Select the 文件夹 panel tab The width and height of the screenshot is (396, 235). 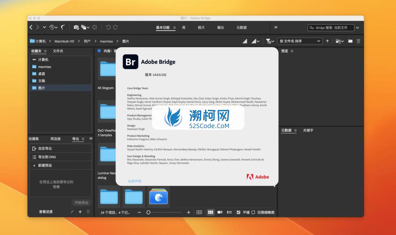pyautogui.click(x=58, y=51)
